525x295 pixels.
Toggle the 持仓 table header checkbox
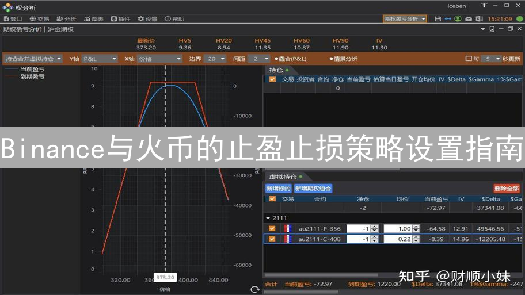point(272,79)
